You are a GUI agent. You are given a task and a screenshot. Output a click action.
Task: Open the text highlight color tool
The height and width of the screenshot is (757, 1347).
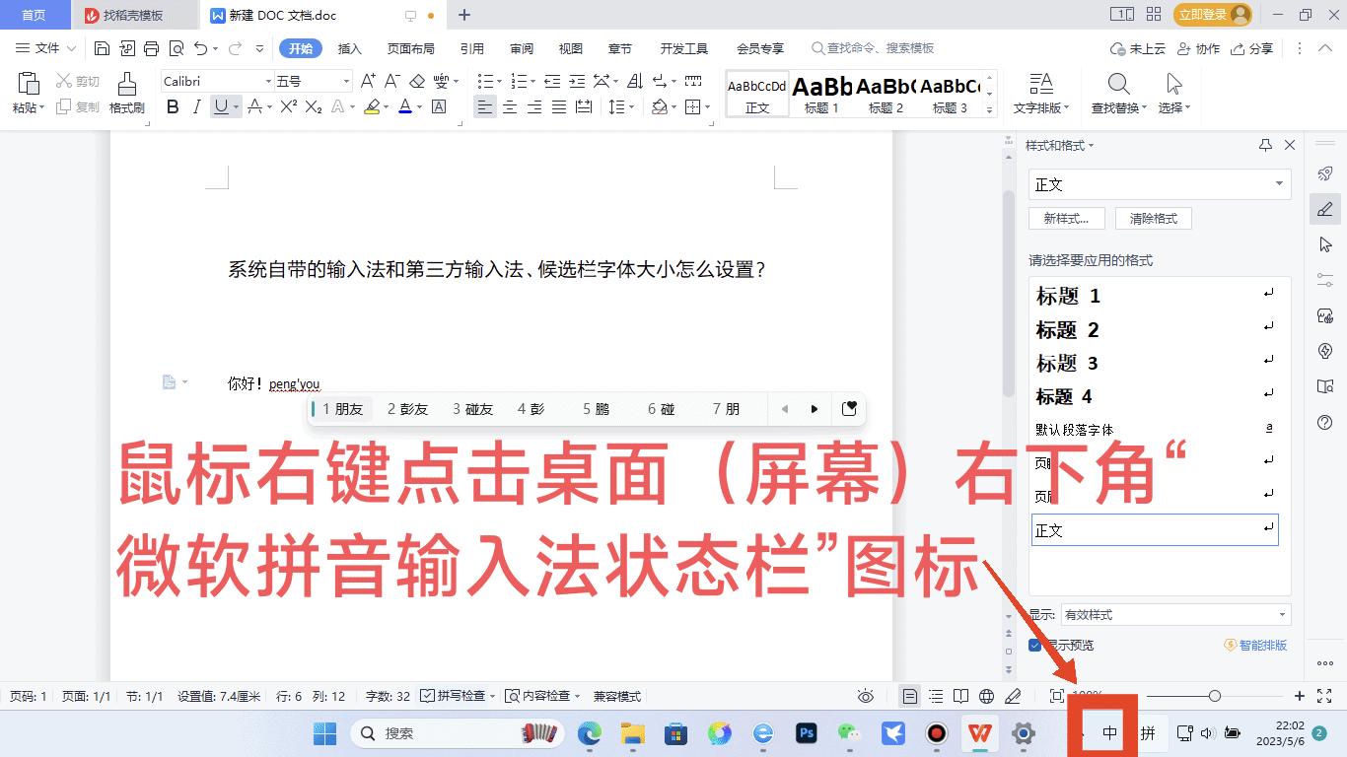point(374,106)
